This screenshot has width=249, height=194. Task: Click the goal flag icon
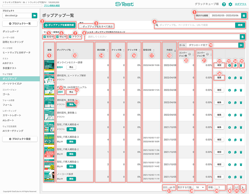[241, 45]
